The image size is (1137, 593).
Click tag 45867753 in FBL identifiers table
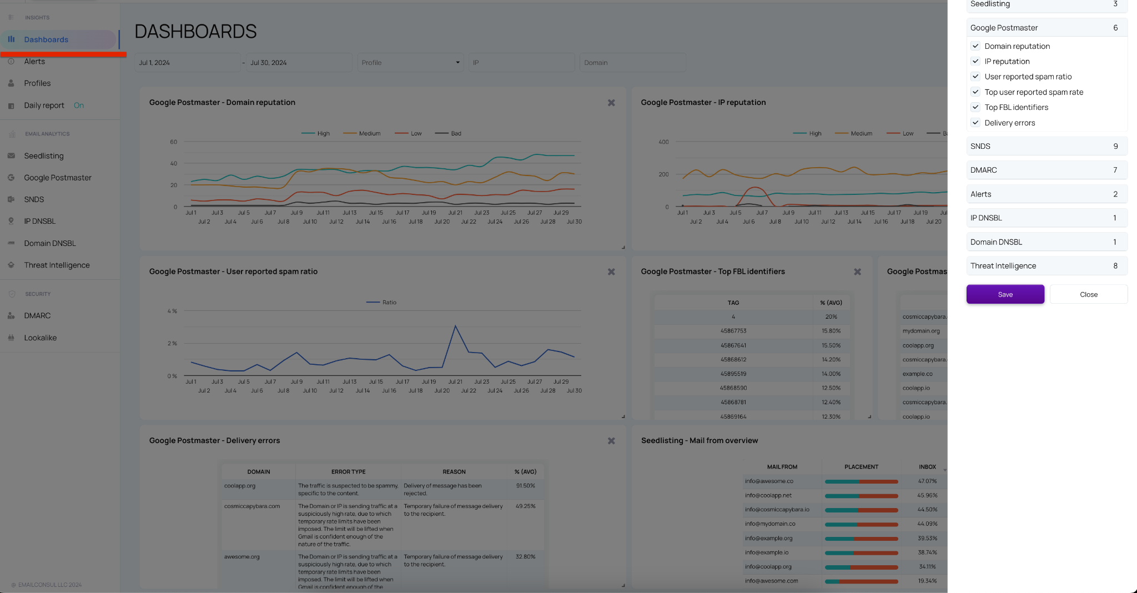[x=733, y=331]
